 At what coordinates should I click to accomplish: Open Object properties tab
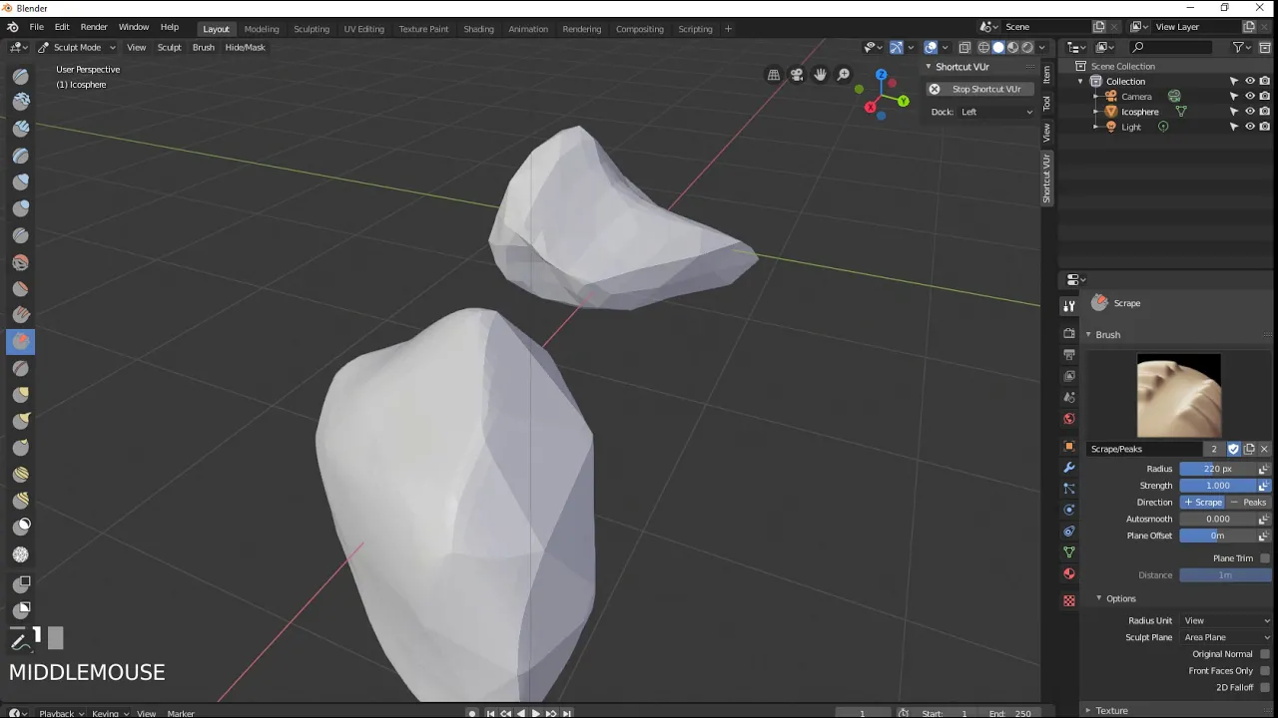(1069, 446)
